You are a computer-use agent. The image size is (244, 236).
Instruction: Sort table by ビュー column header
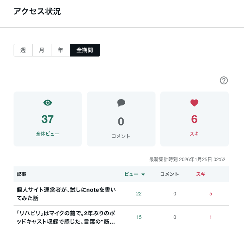[131, 174]
